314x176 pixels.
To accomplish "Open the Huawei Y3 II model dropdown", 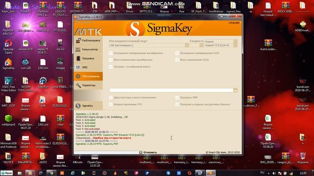I will [235, 45].
